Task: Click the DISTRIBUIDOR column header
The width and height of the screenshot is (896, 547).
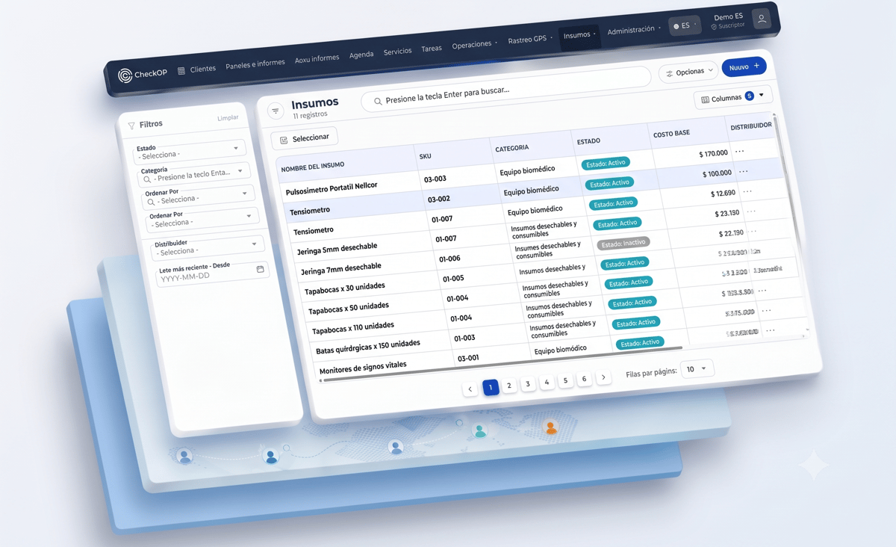Action: click(x=751, y=126)
